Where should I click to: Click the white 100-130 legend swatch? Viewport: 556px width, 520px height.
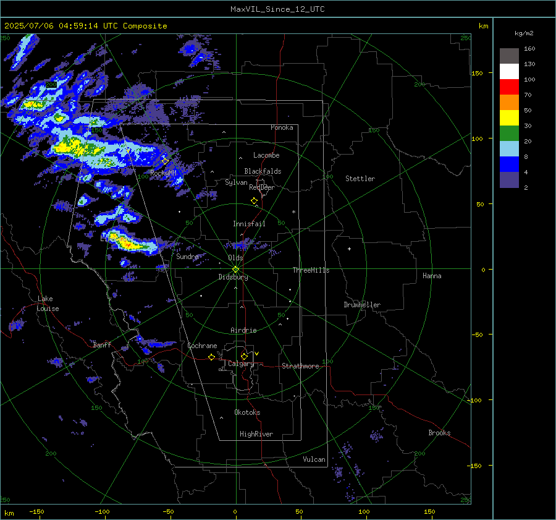pos(509,71)
